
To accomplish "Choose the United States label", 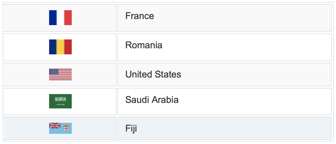I will [x=153, y=74].
